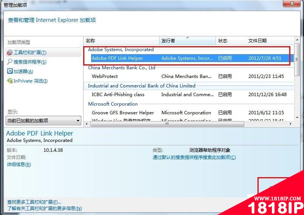The width and height of the screenshot is (304, 215).
Task: Click Microsoft Corporation publisher cell of Groove row
Action: (186, 112)
